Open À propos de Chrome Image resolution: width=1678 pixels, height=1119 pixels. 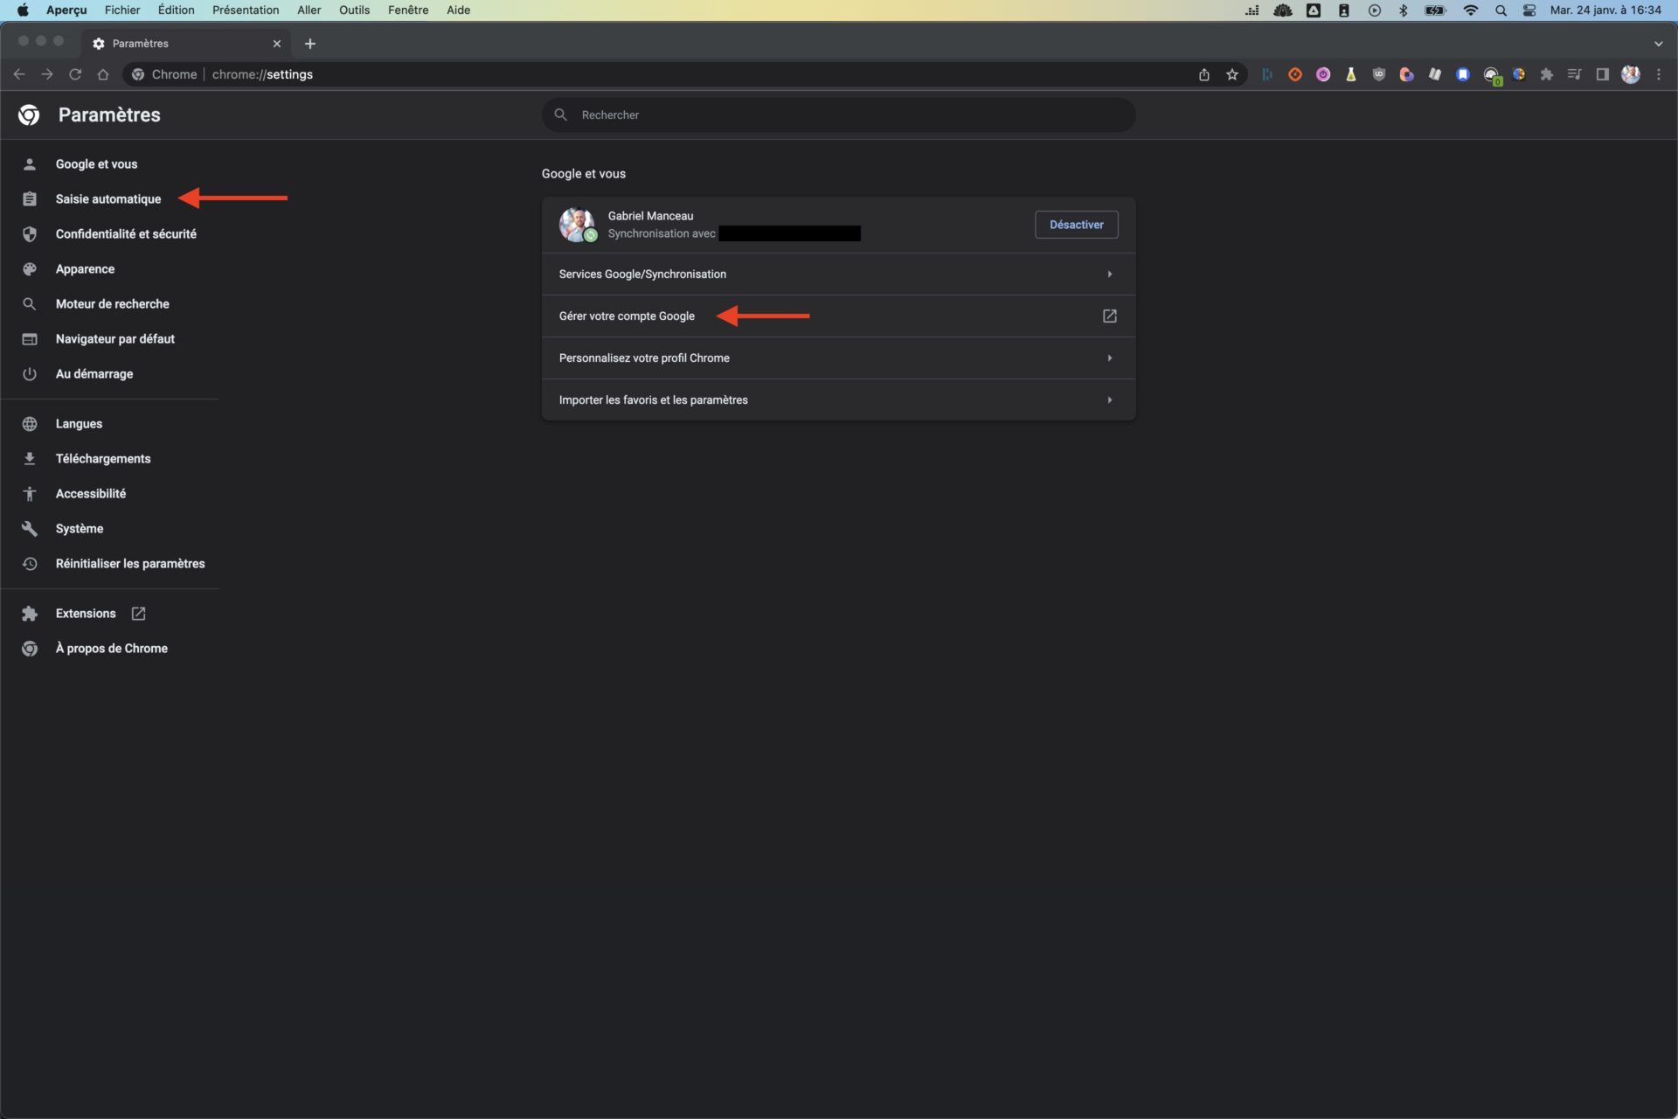point(111,649)
